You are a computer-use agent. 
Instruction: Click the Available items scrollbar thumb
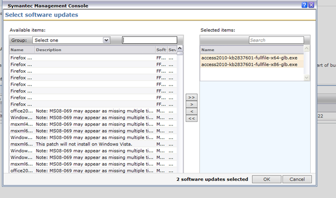[180, 53]
